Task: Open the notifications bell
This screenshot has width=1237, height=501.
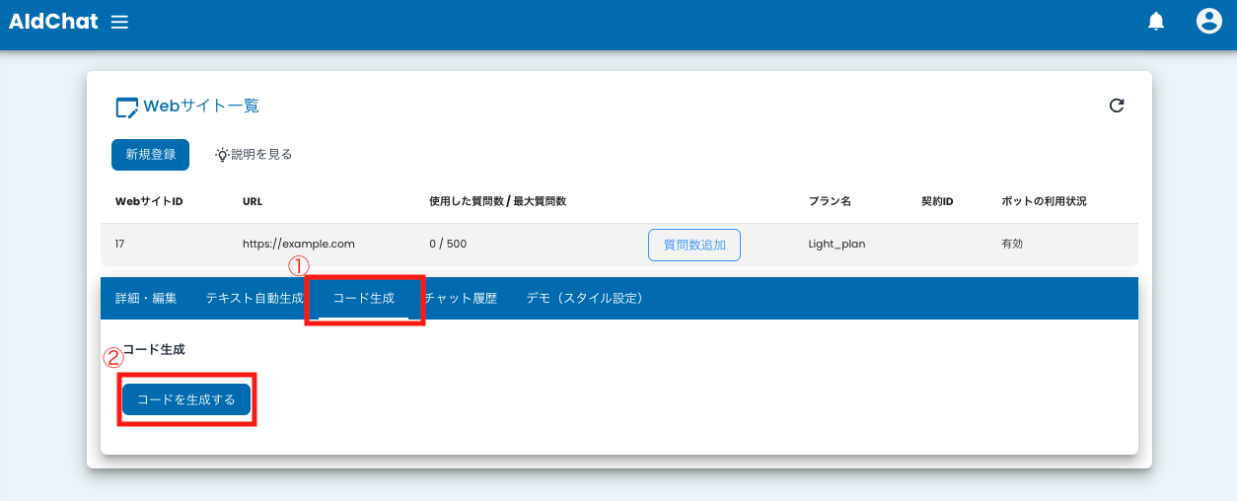Action: [x=1156, y=22]
